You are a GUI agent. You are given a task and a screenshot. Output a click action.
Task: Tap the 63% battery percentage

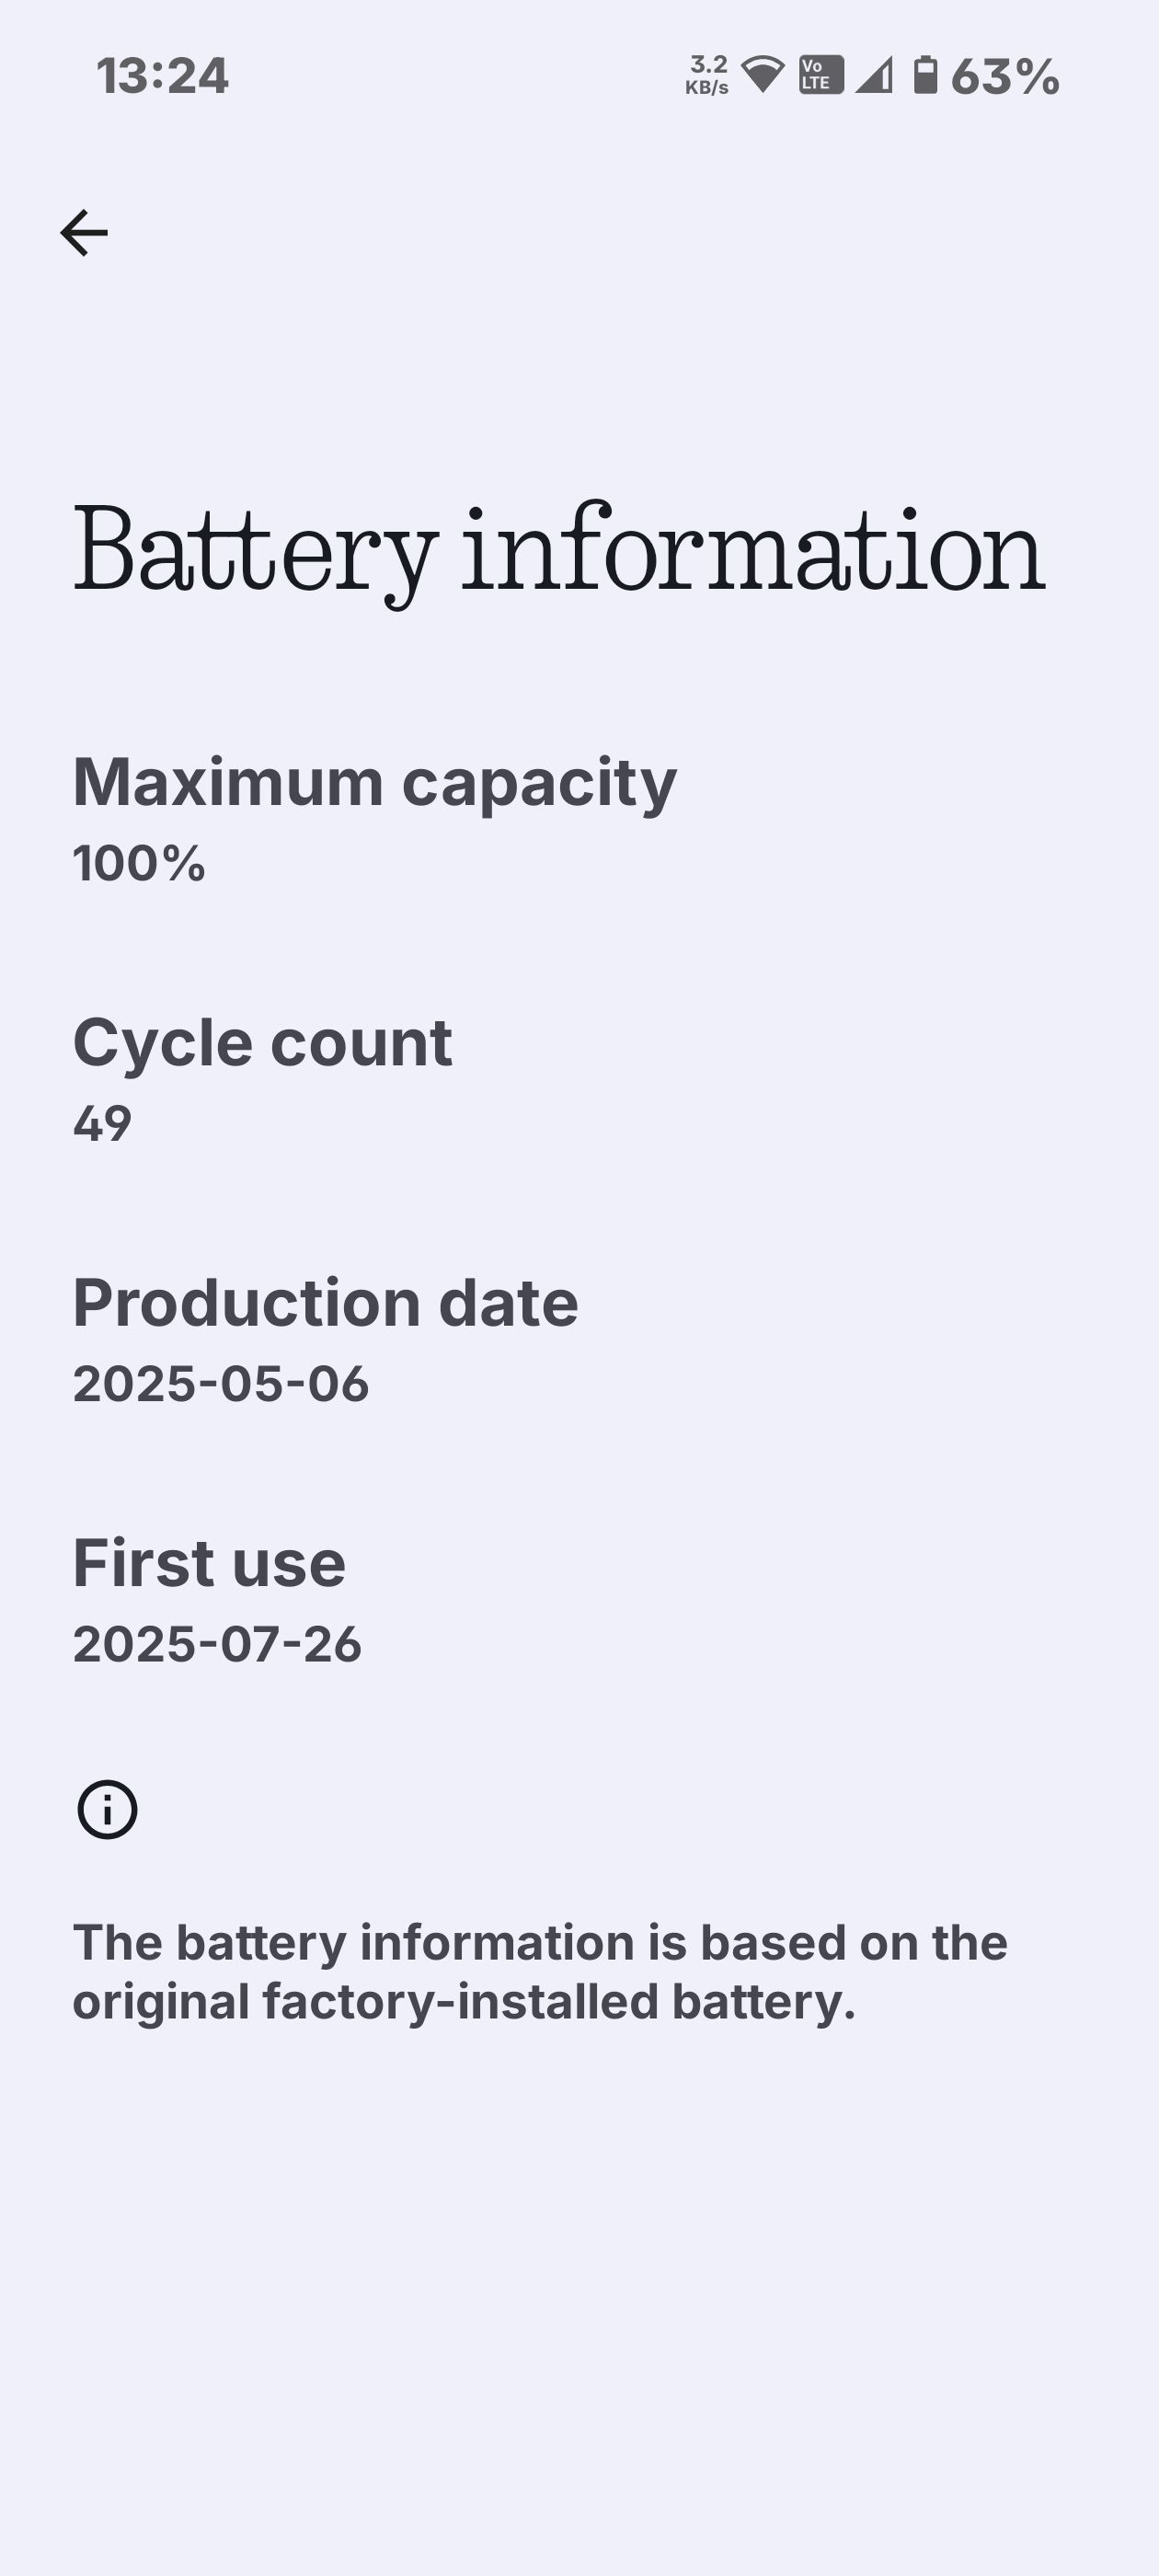click(x=1005, y=77)
